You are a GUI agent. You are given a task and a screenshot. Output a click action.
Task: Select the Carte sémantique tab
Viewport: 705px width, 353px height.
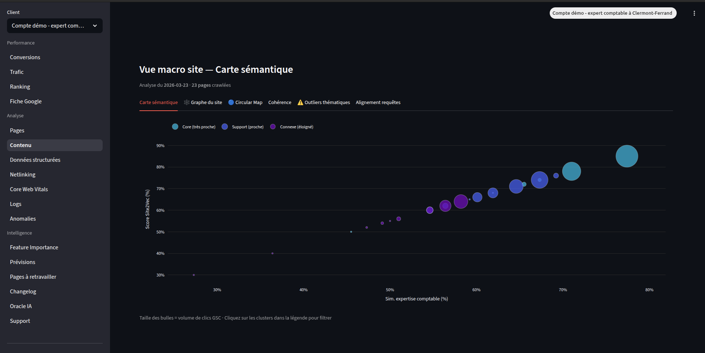[158, 102]
